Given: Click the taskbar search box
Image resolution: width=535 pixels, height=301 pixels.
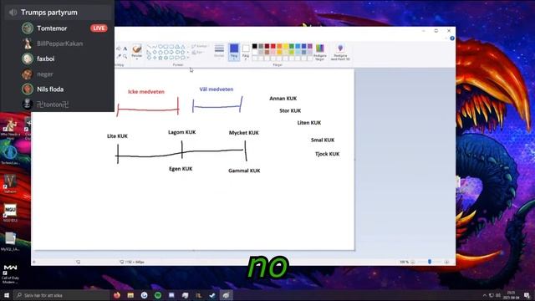Looking at the screenshot, I should tap(61, 295).
